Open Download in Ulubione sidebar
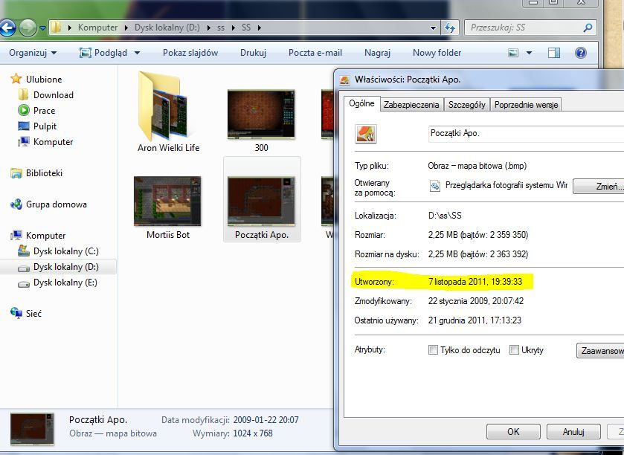Screen dimensions: 624x455 [53, 95]
